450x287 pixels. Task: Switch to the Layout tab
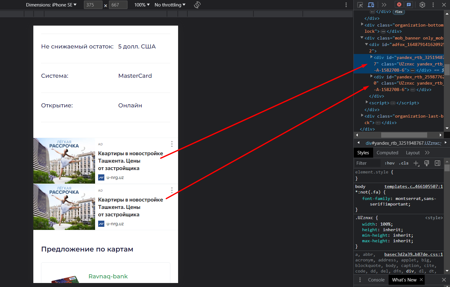413,152
